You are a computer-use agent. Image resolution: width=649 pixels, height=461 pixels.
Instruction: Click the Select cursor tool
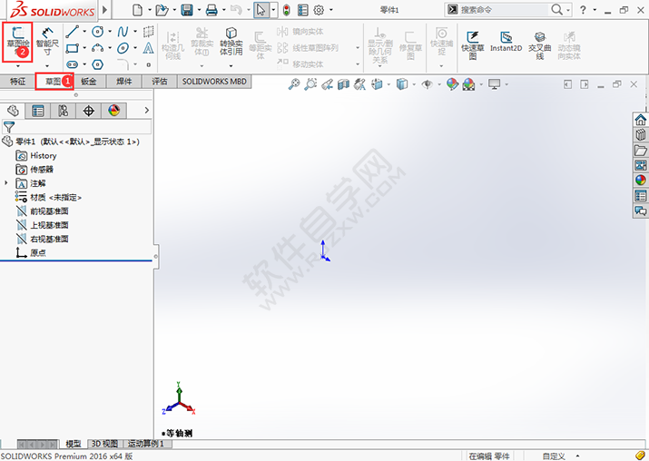click(x=261, y=9)
